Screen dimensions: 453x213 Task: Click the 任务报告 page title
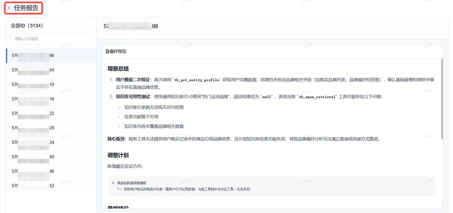coord(26,8)
